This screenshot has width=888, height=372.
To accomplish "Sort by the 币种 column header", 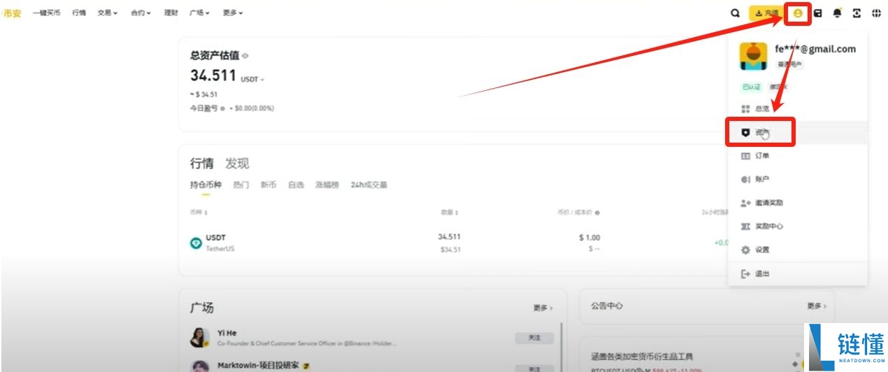I will click(199, 213).
